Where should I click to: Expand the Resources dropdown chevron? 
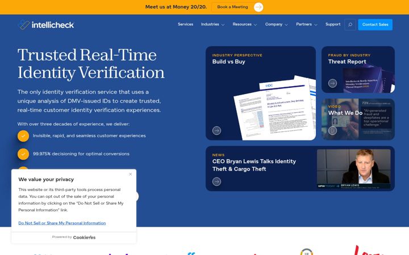point(256,25)
